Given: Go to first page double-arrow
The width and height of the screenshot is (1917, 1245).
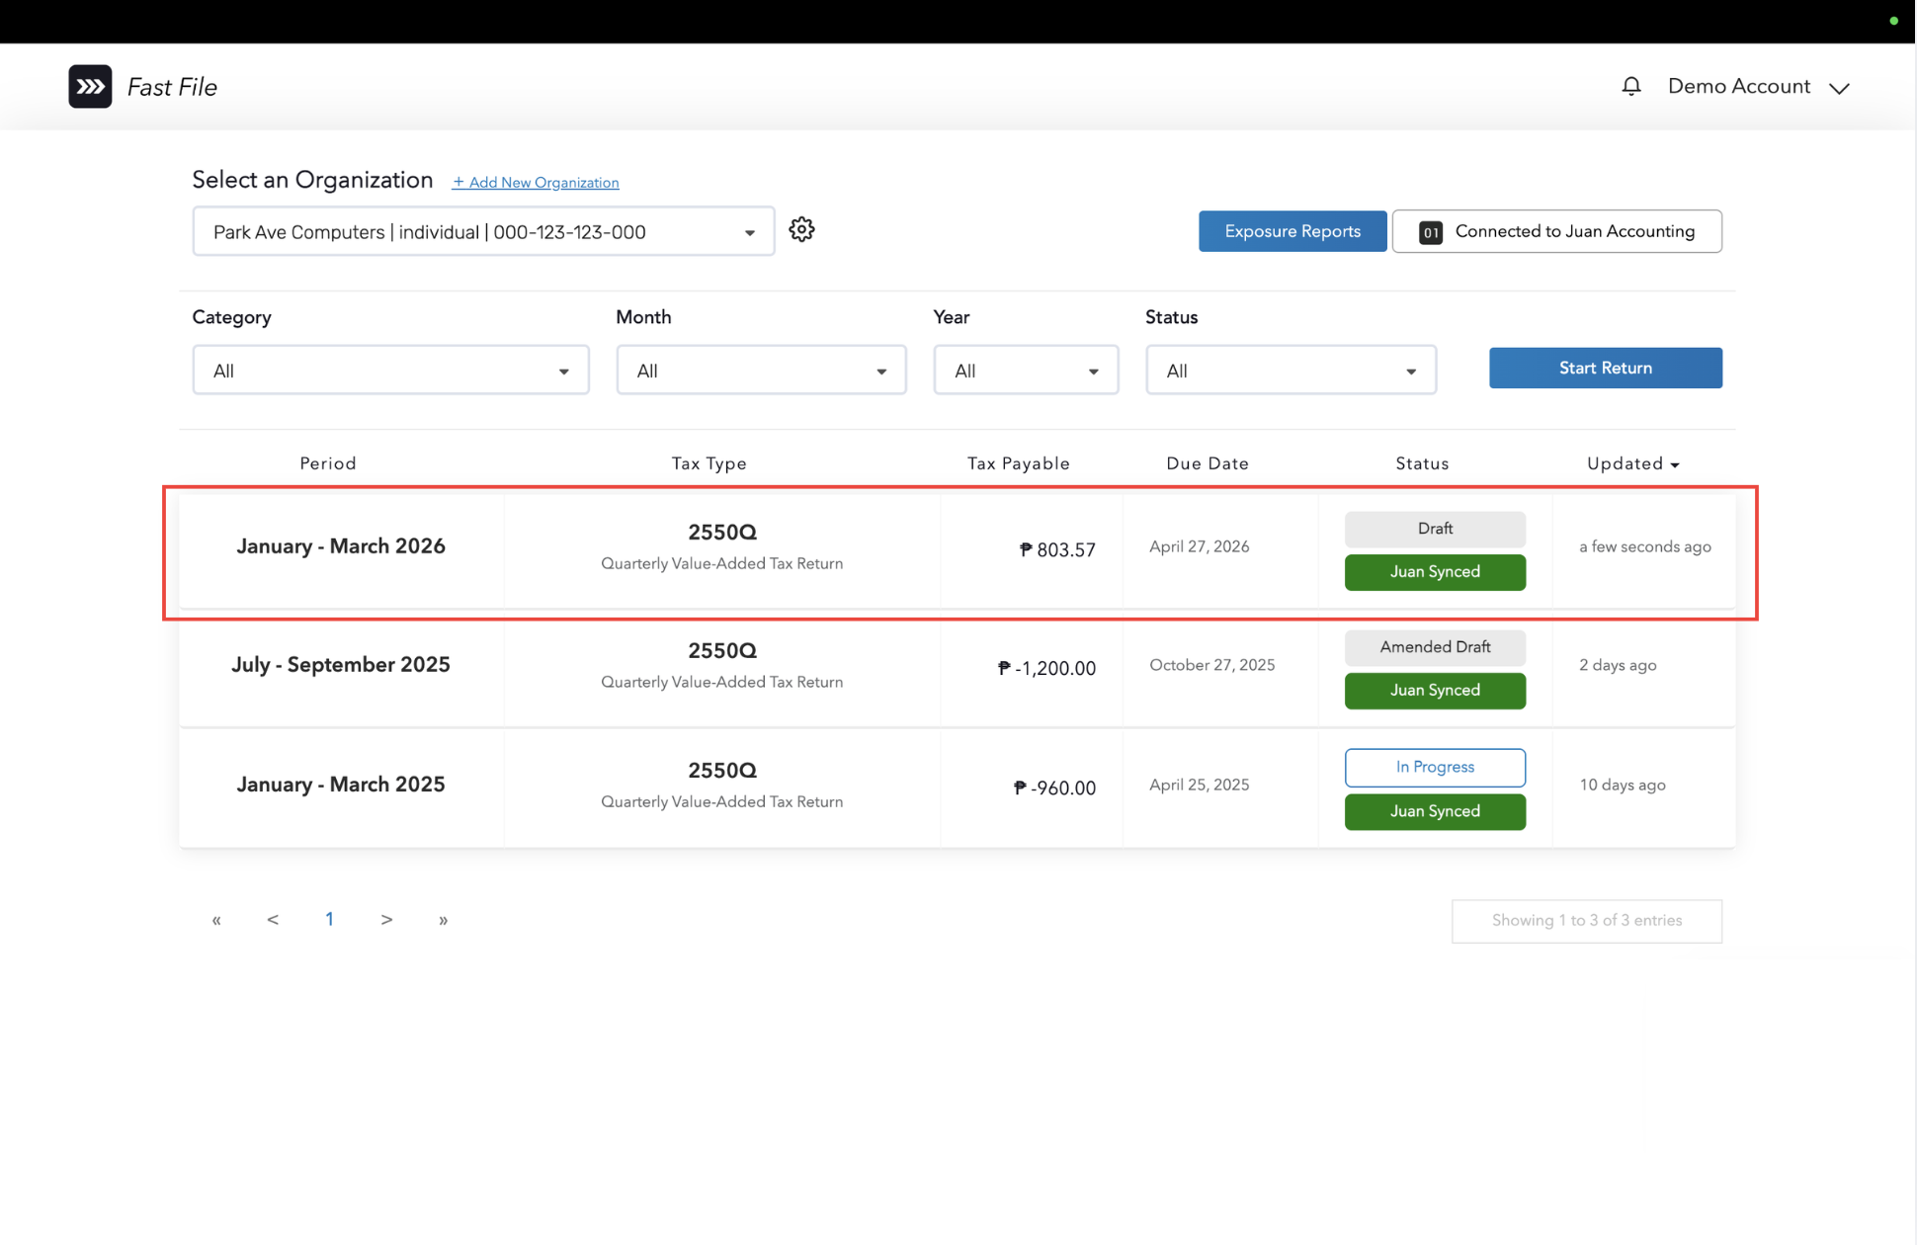Looking at the screenshot, I should click(x=216, y=920).
